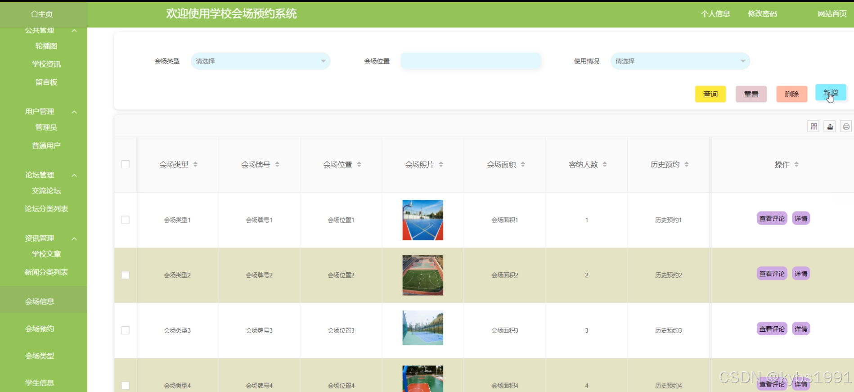Click the 历史预约3 table cell
This screenshot has height=392, width=854.
point(669,330)
